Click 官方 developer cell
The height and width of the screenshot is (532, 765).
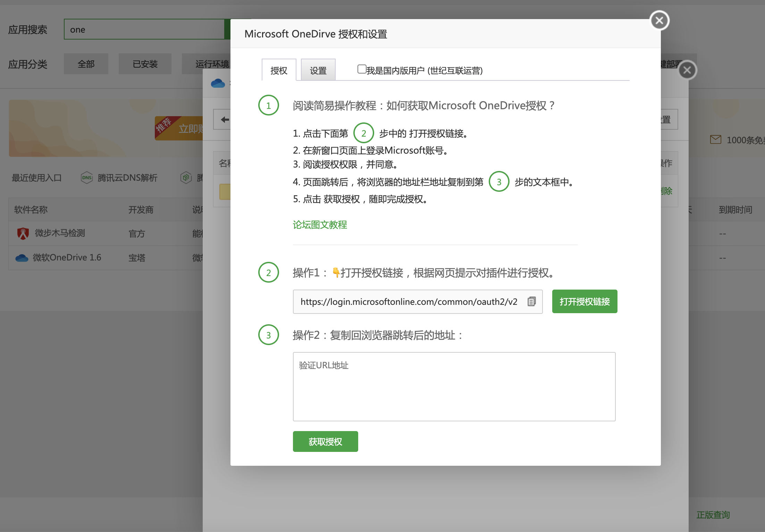pos(137,234)
